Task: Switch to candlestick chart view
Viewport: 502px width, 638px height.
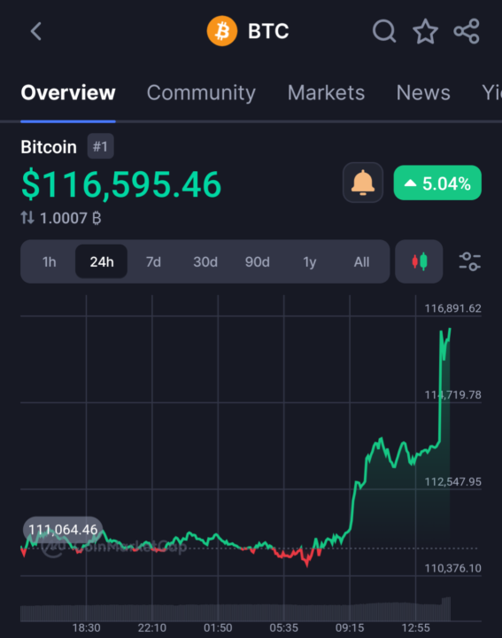Action: pos(419,261)
